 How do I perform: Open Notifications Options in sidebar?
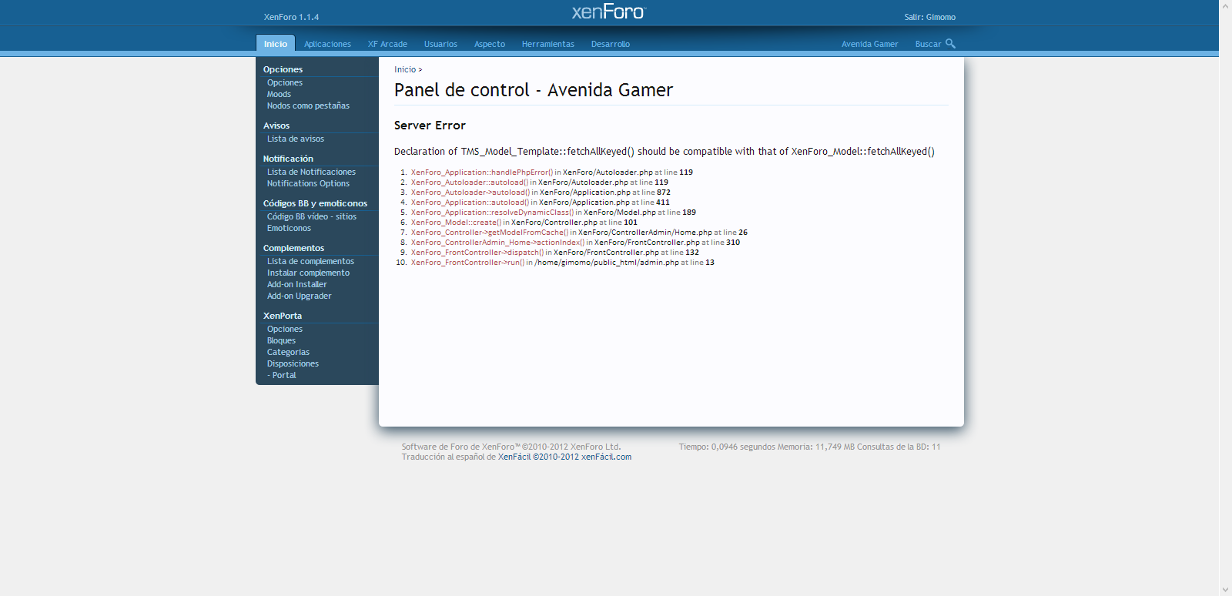pyautogui.click(x=308, y=183)
